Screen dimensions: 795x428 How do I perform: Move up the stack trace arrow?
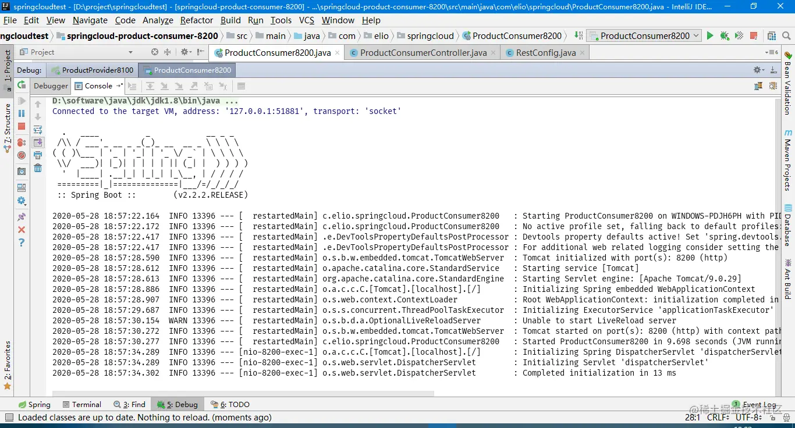pyautogui.click(x=38, y=104)
